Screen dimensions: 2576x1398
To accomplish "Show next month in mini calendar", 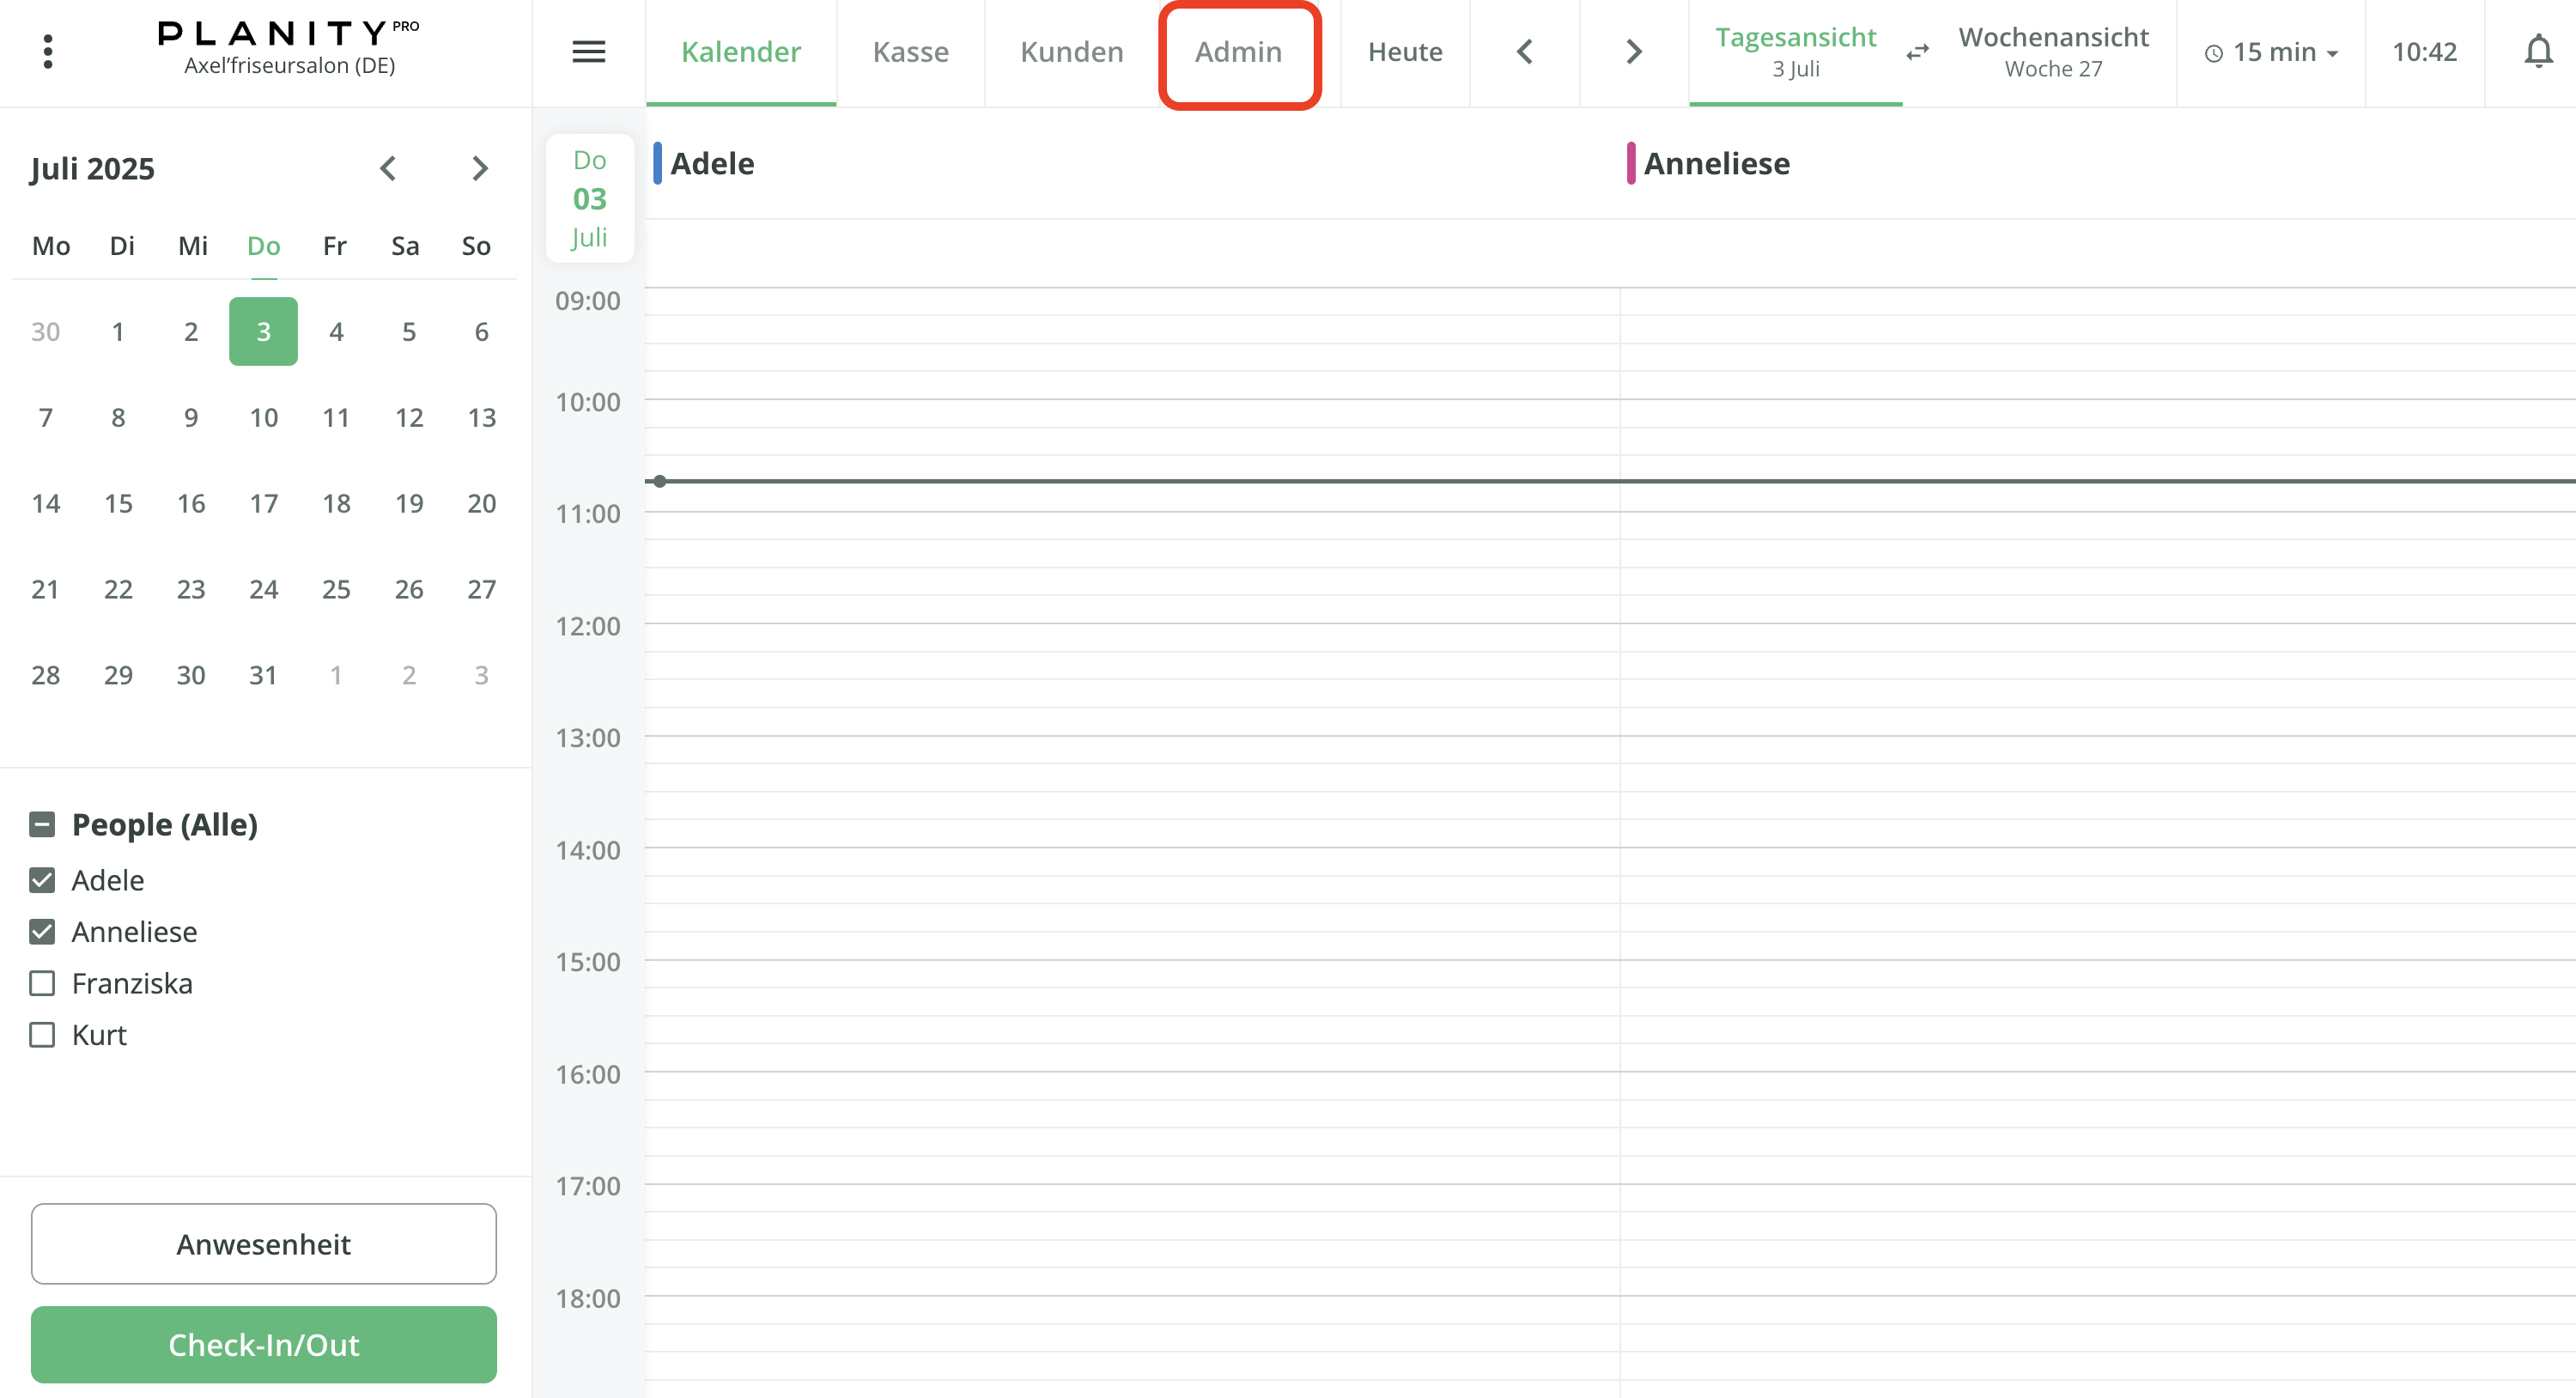I will pyautogui.click(x=480, y=168).
